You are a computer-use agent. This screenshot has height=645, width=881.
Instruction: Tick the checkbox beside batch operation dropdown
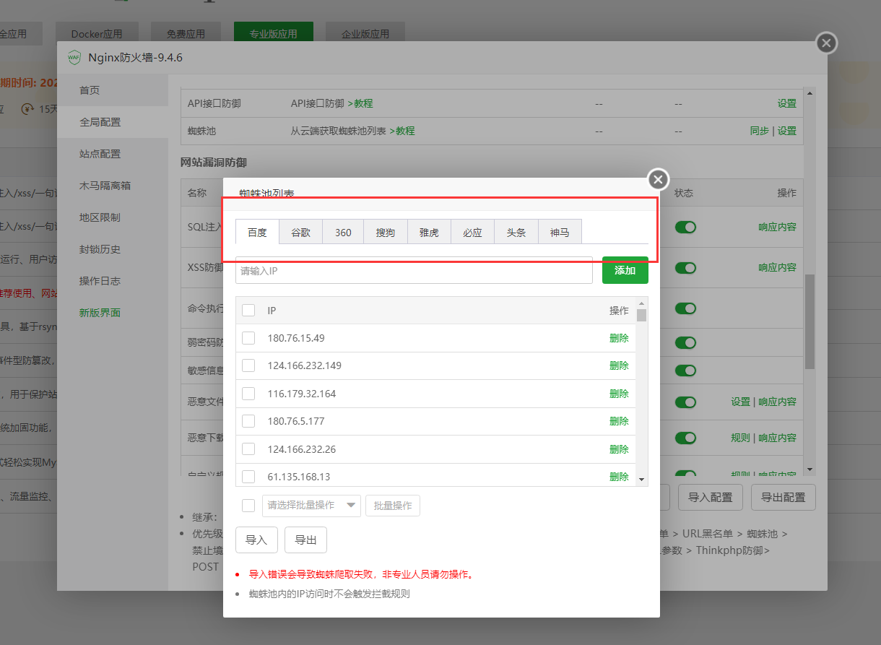[x=248, y=506]
